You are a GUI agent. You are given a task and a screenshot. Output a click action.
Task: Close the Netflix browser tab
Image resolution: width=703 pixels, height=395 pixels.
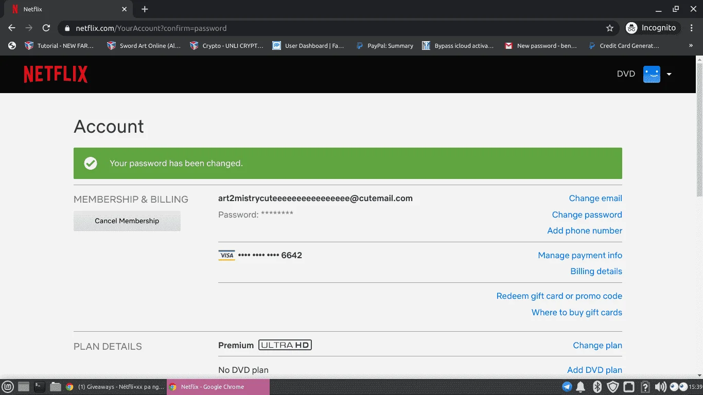[x=124, y=9]
